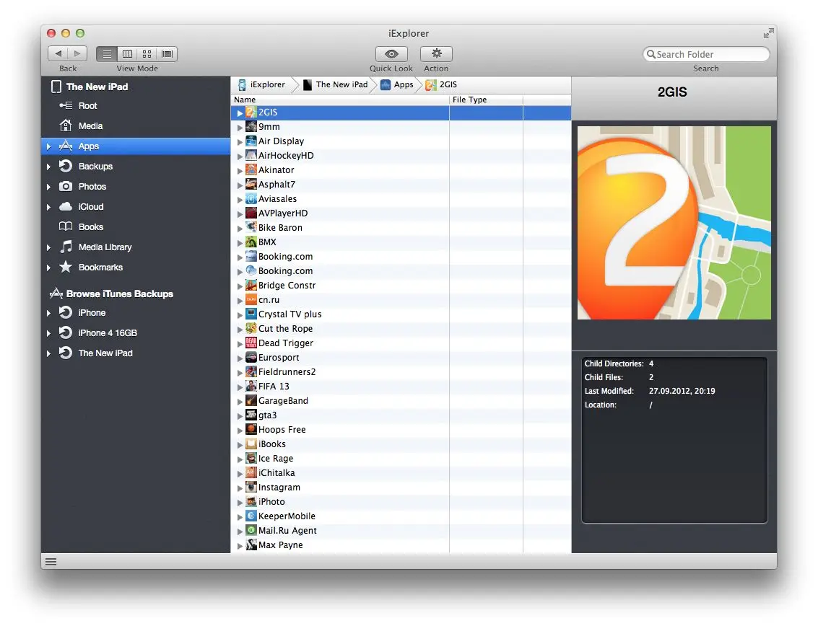Click the Air Display app icon
818x626 pixels.
click(251, 141)
